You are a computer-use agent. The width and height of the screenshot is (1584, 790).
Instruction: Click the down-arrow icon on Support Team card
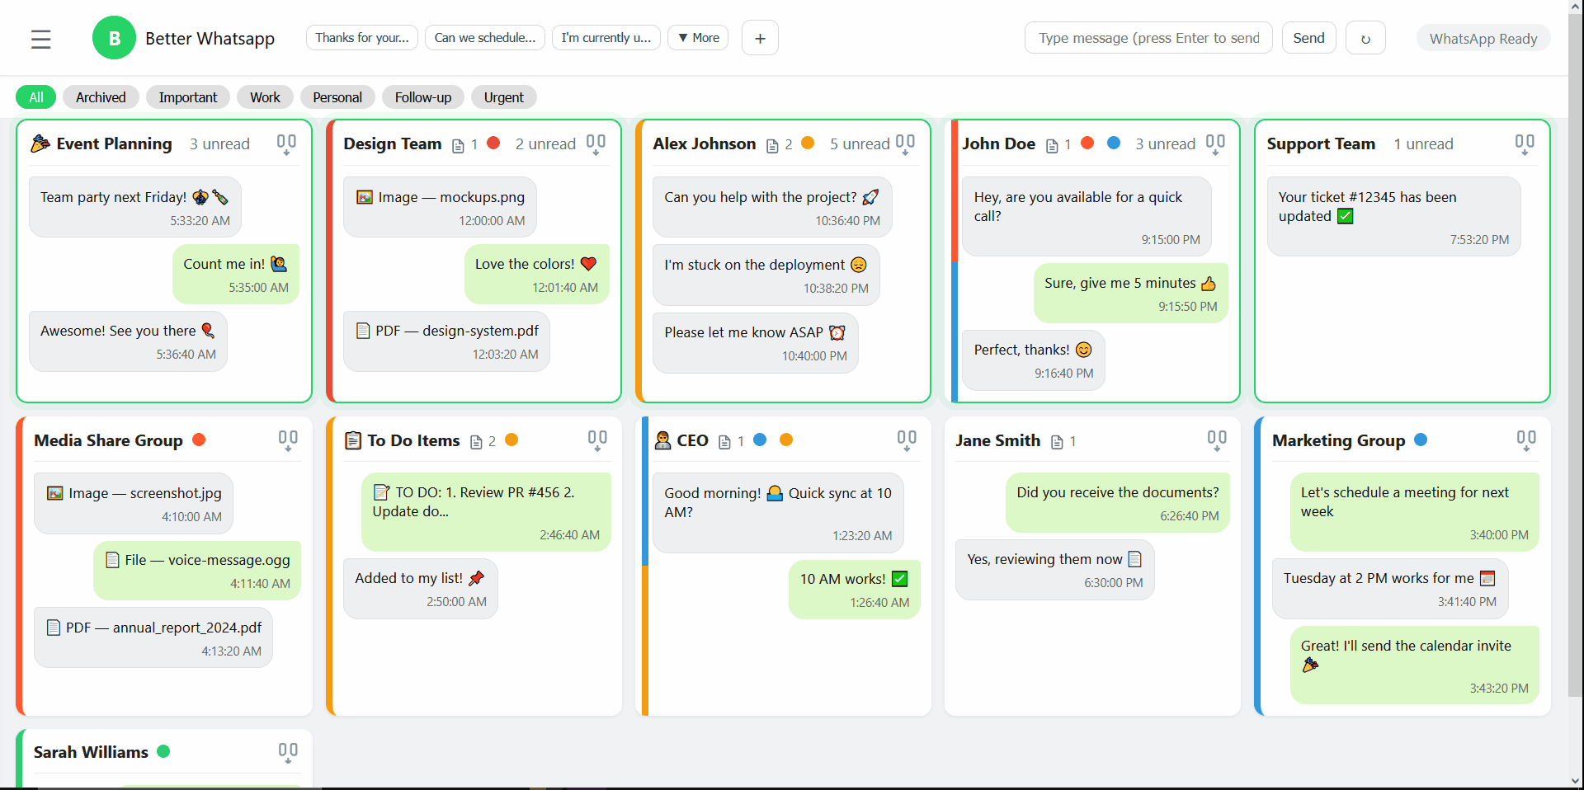click(1525, 144)
